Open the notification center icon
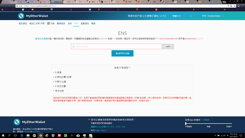This screenshot has height=138, width=245. coord(241,136)
